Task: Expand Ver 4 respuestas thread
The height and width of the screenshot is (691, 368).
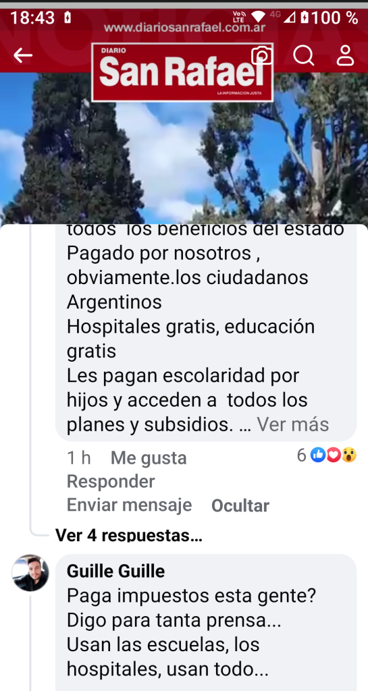Action: tap(129, 535)
